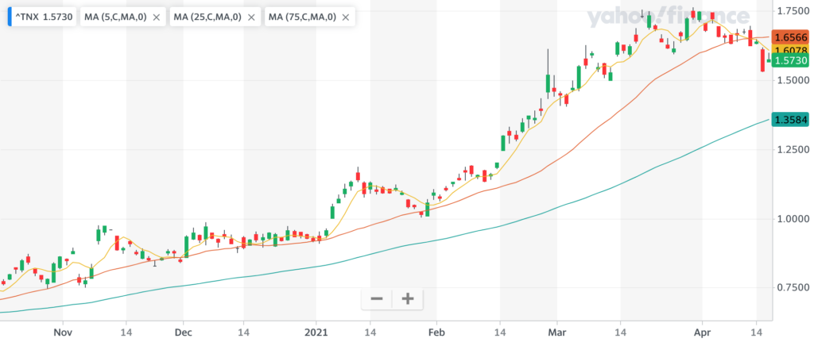Click the Nov date axis label
This screenshot has height=342, width=814.
point(62,331)
